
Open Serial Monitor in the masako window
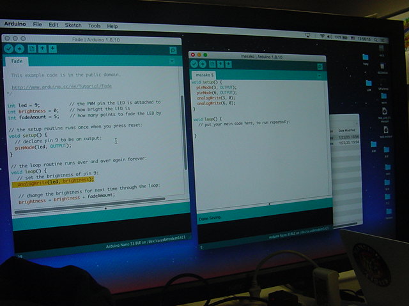pos(320,66)
